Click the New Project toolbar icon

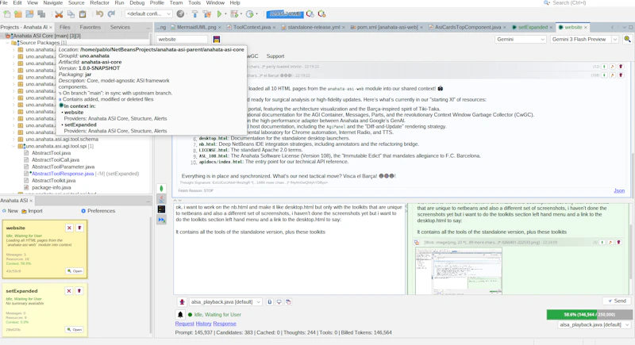(x=18, y=14)
